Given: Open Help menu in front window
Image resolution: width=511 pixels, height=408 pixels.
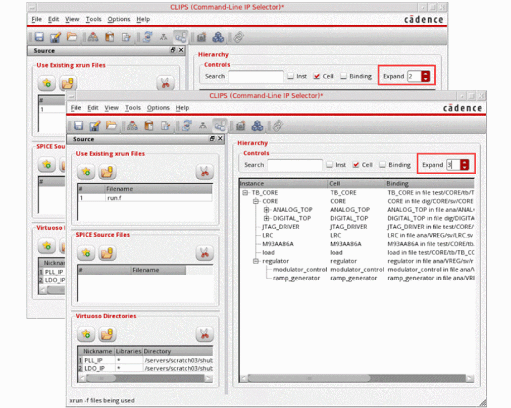Looking at the screenshot, I should [x=182, y=108].
